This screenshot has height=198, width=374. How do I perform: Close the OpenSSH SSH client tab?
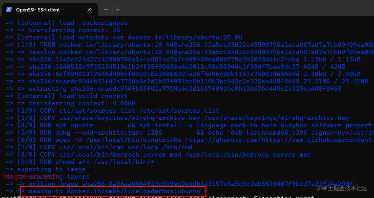89,10
